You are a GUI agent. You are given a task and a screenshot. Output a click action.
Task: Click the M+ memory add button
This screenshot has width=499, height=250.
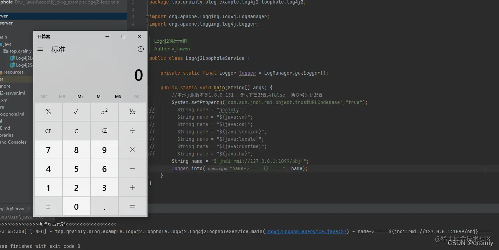coord(81,97)
